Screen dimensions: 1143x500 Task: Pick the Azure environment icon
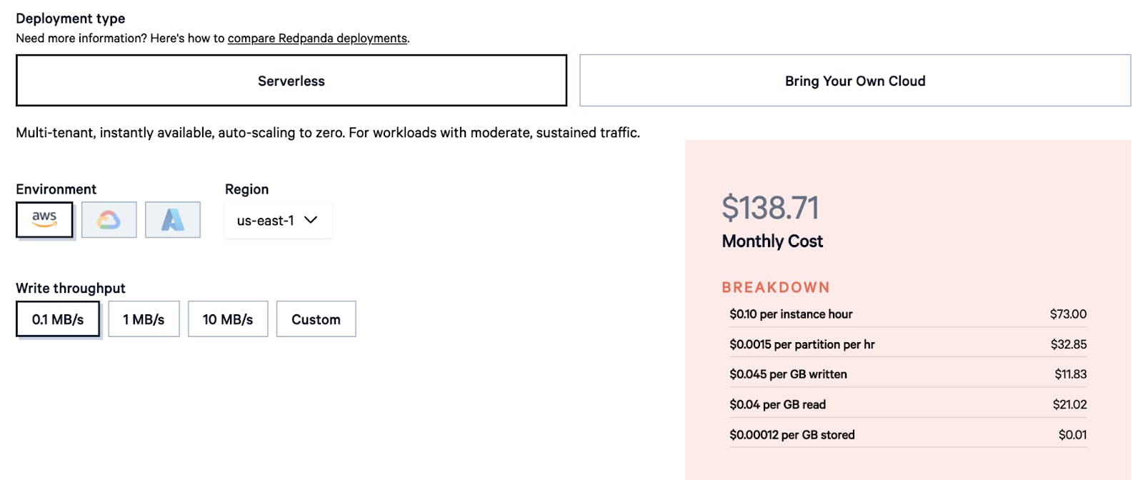pos(172,219)
